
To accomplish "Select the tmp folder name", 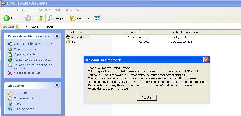I will click(x=73, y=42).
